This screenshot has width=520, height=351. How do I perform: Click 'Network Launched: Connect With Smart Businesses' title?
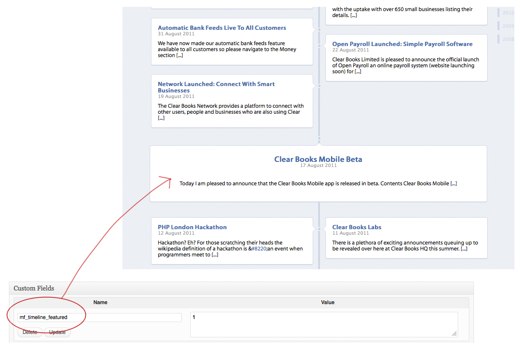click(216, 84)
